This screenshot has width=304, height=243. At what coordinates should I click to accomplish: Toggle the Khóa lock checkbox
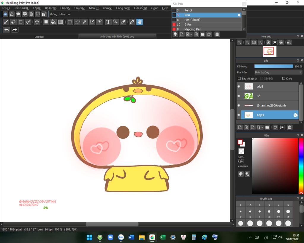tap(284, 79)
